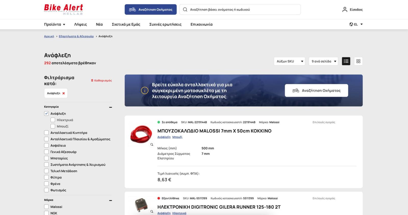408x215 pixels.
Task: Open the Νέα menu item
Action: pos(99,24)
